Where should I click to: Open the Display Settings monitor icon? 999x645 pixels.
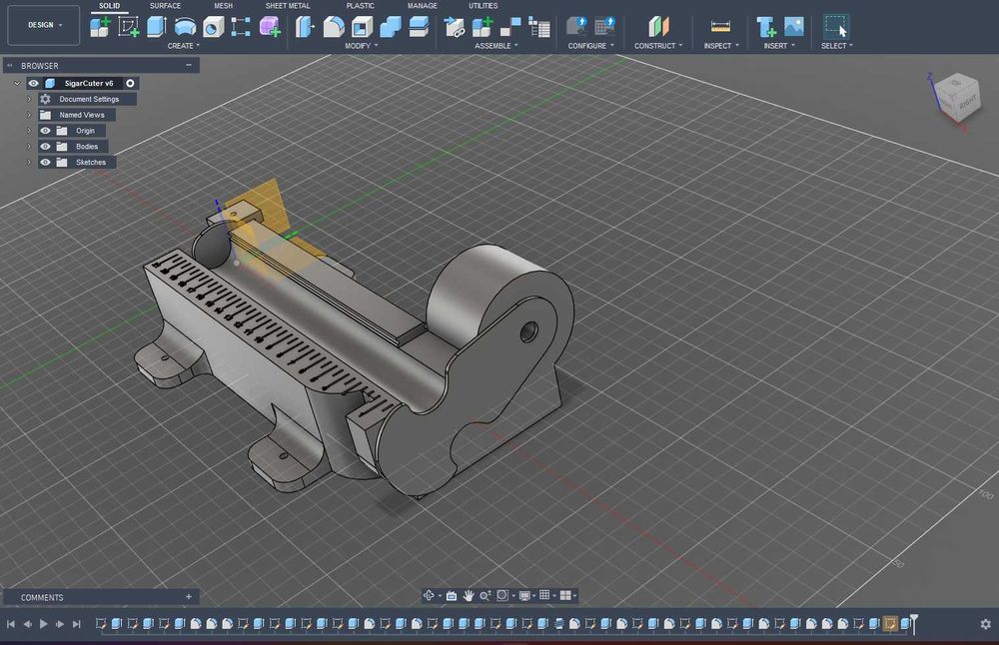(x=524, y=595)
